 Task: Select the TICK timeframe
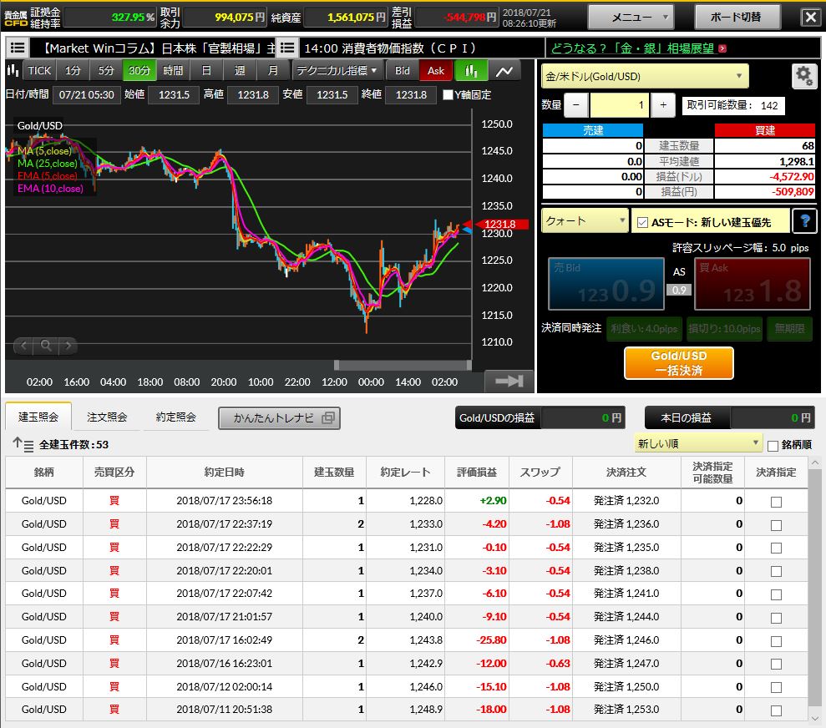pyautogui.click(x=39, y=70)
